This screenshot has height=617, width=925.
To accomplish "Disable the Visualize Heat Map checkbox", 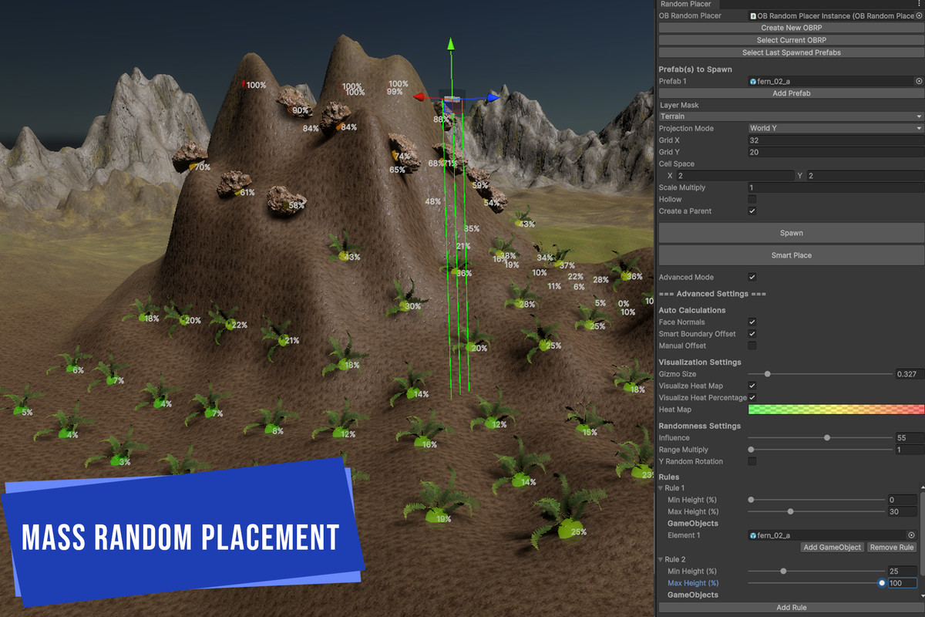I will (752, 386).
